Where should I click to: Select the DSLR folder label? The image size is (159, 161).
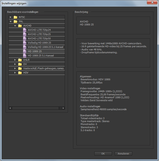coord(27,60)
